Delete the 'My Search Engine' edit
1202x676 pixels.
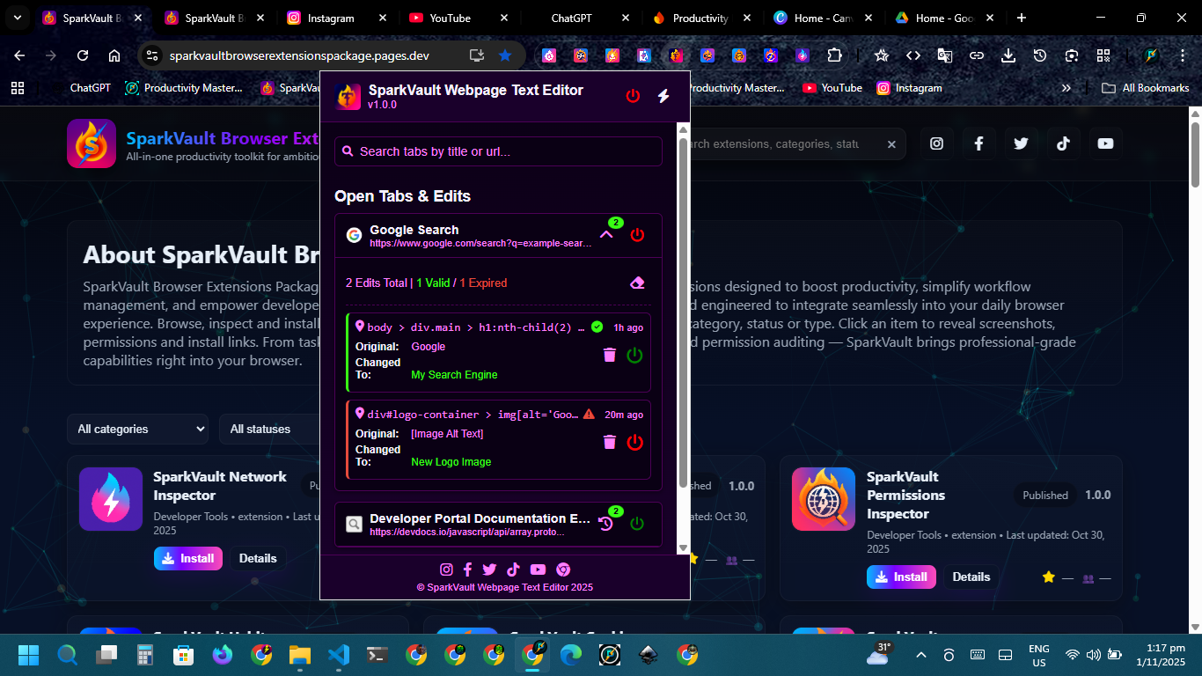coord(609,355)
